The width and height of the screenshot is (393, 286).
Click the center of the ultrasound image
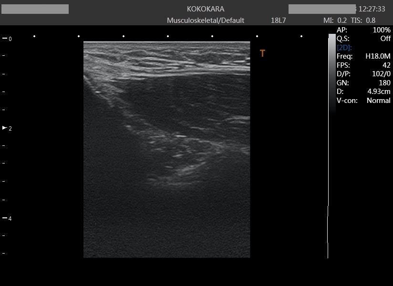tap(166, 150)
